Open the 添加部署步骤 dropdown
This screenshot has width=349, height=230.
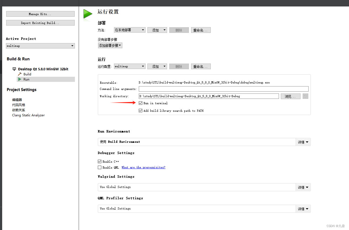pos(110,45)
